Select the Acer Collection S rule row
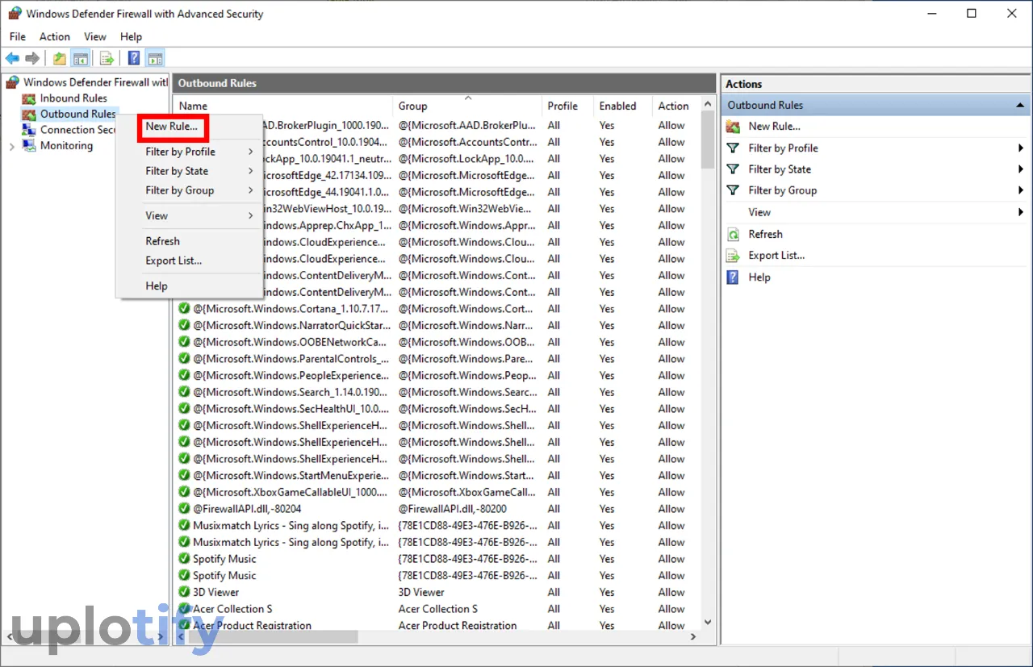 pos(437,609)
